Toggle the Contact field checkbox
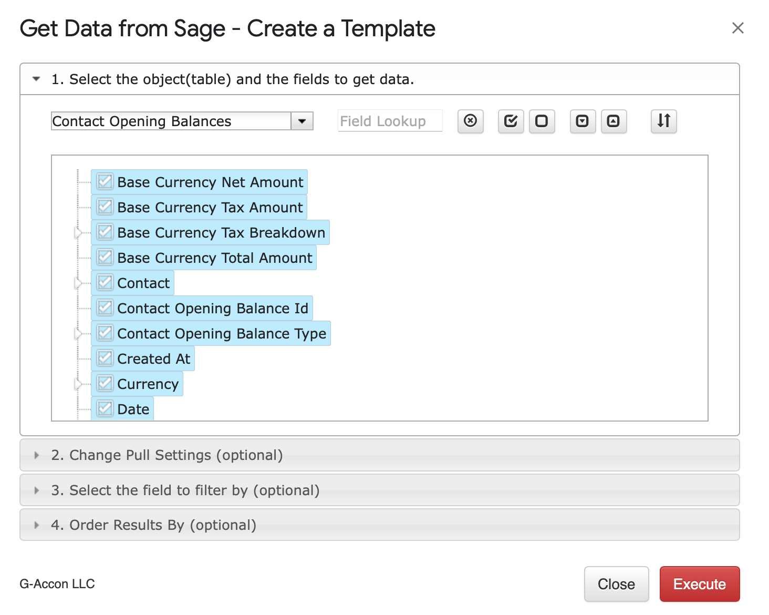The width and height of the screenshot is (769, 615). coord(105,282)
